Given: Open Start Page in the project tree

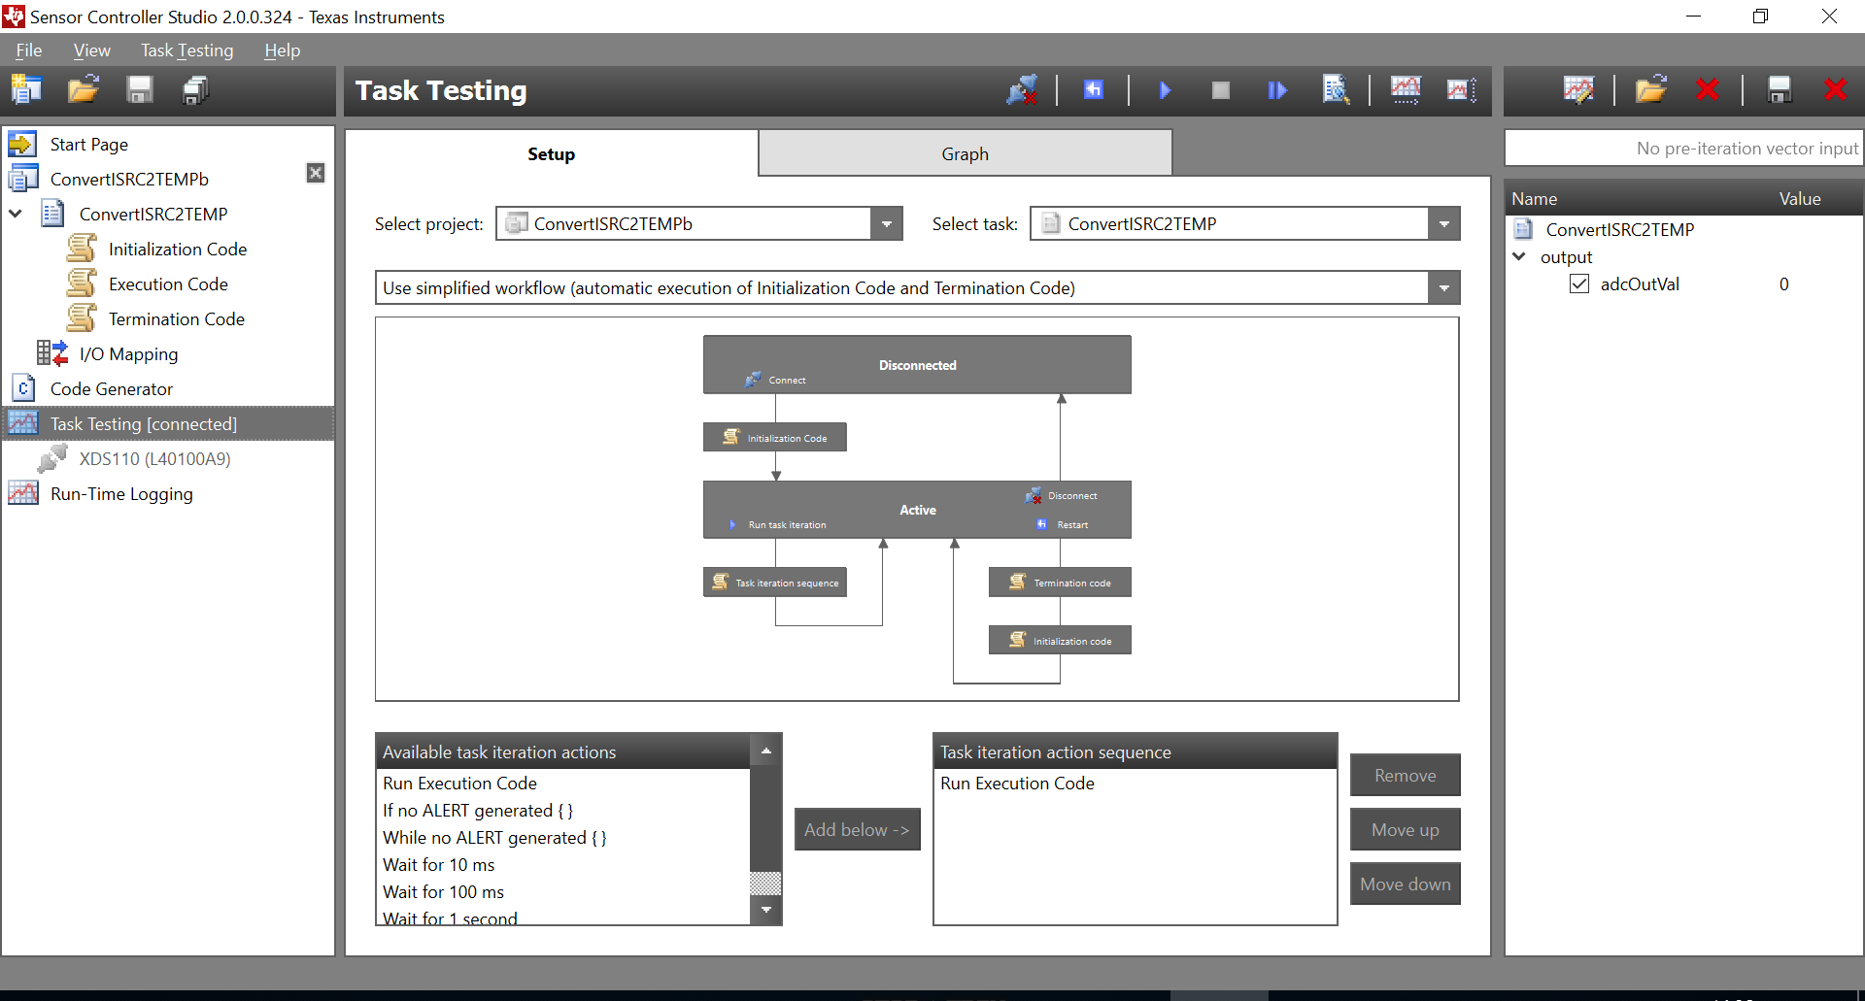Looking at the screenshot, I should [89, 145].
